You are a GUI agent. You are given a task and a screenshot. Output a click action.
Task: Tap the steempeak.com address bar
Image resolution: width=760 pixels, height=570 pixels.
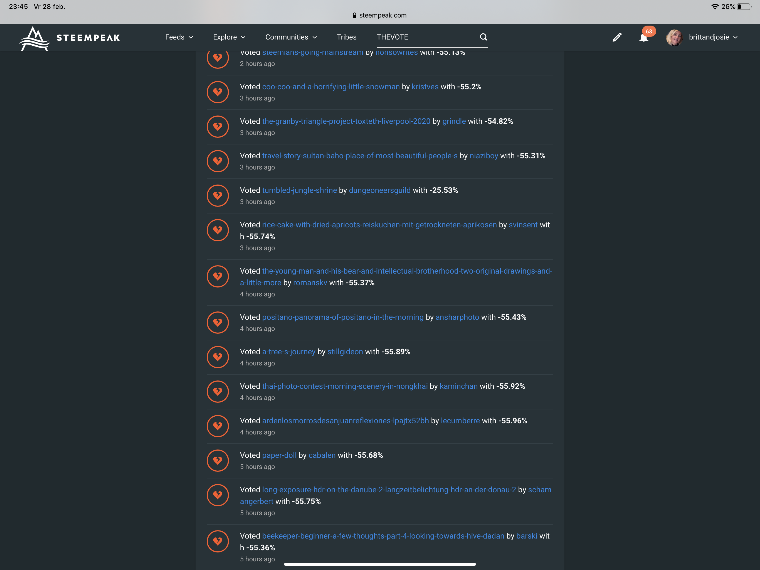pos(380,15)
